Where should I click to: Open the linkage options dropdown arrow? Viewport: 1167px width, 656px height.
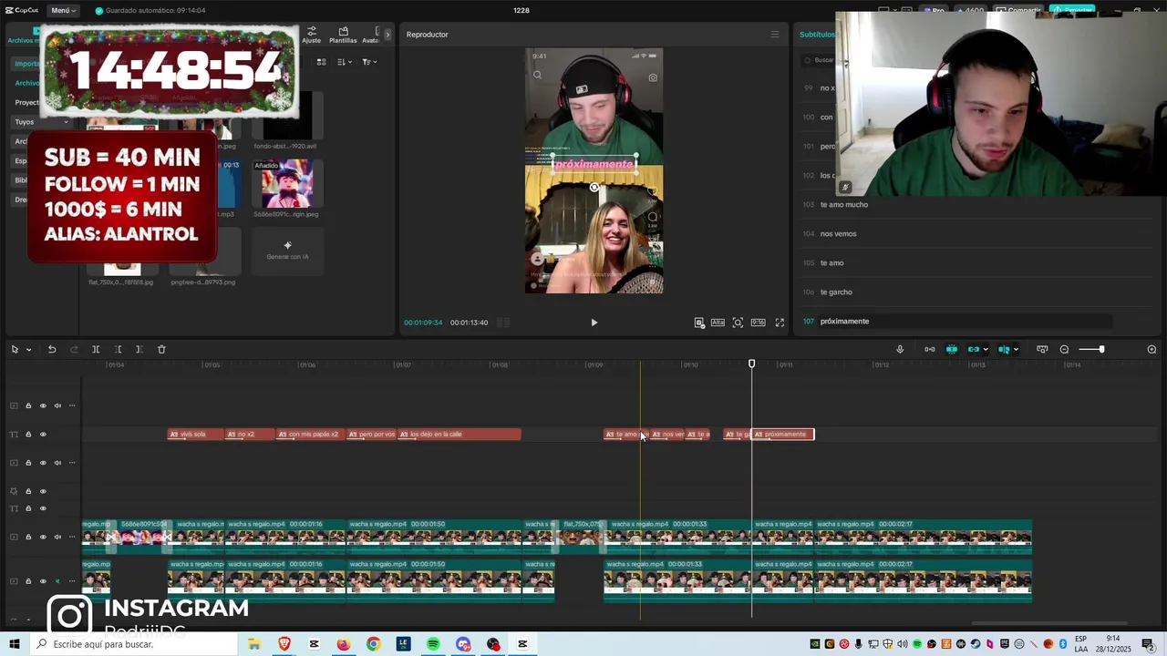[x=986, y=350]
